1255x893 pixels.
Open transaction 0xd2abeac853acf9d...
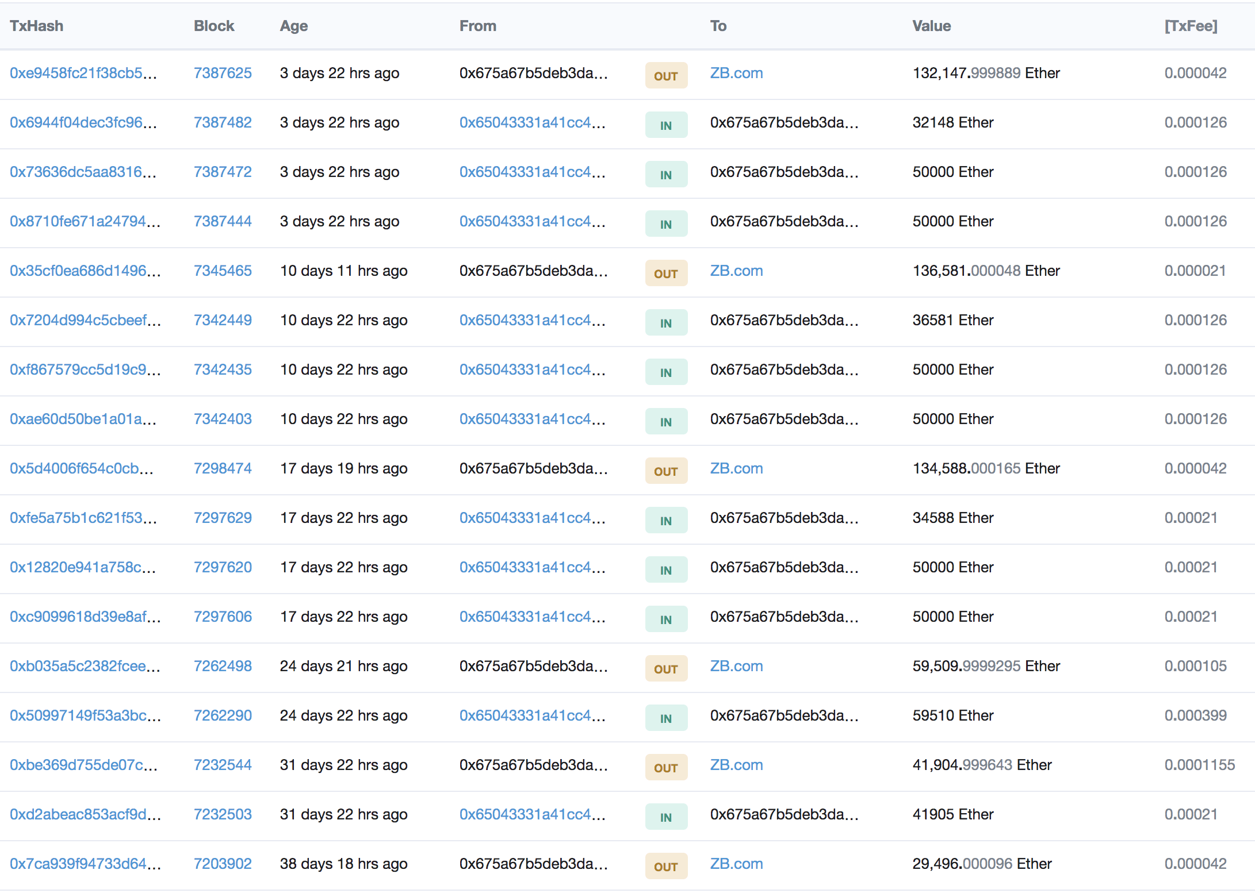pos(85,814)
